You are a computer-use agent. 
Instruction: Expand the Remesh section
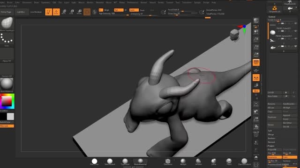coord(271,142)
